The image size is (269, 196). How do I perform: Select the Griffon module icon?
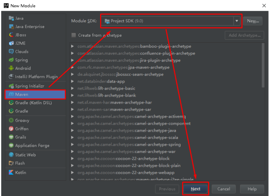pyautogui.click(x=11, y=129)
